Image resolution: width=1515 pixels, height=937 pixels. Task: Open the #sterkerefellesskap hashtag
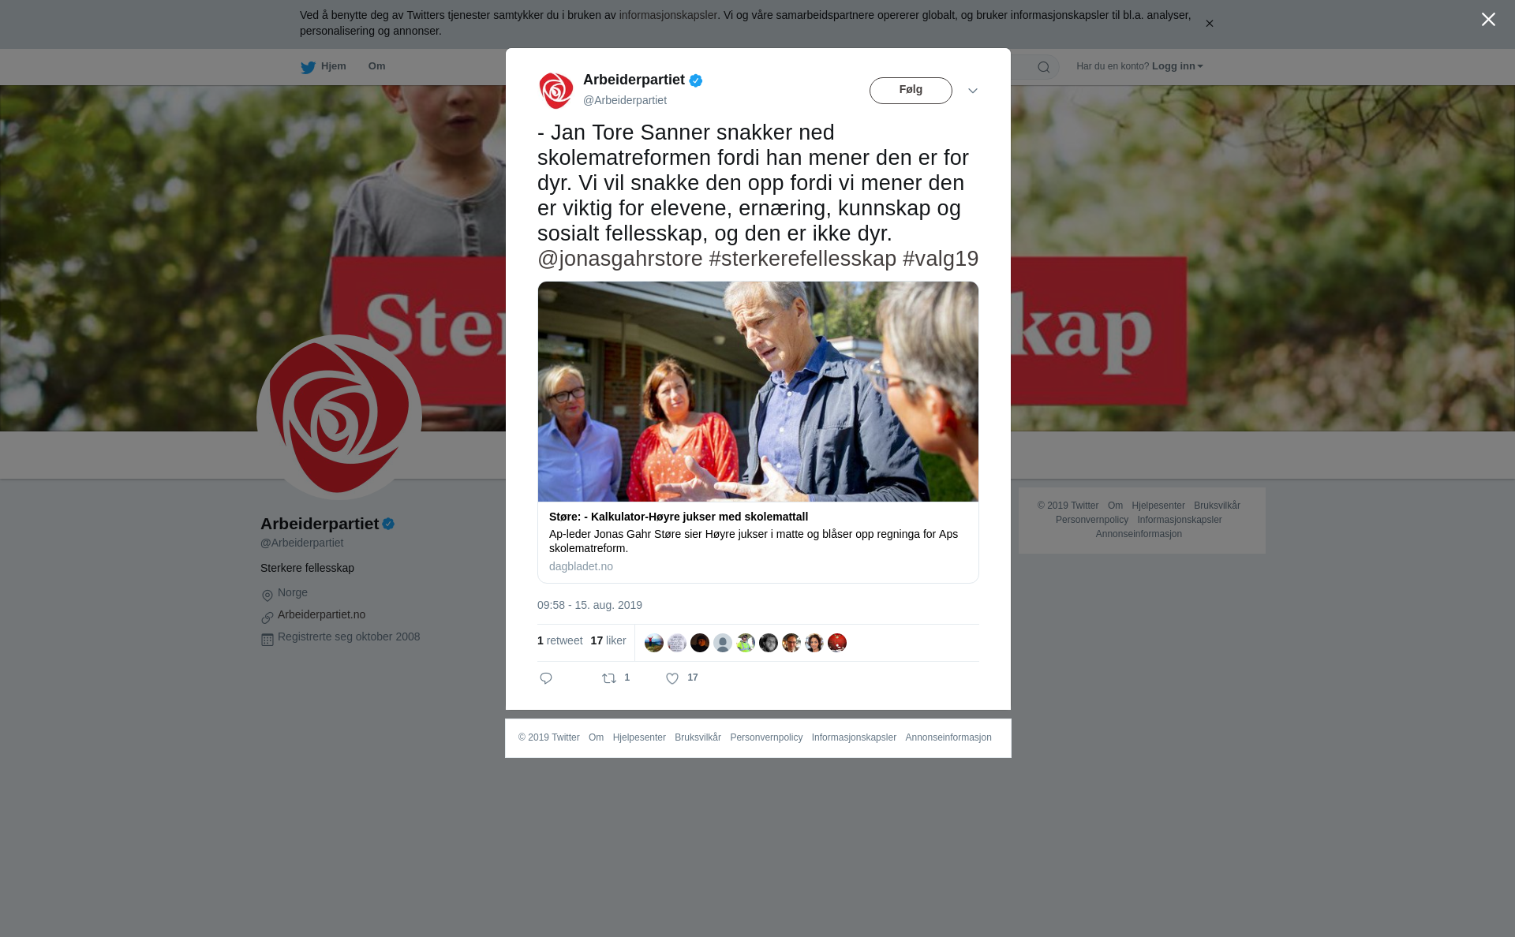[802, 259]
